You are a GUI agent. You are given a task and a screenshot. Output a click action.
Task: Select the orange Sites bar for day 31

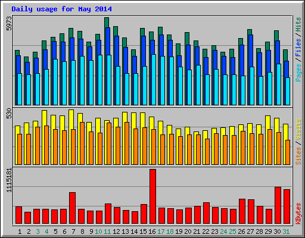(x=288, y=152)
